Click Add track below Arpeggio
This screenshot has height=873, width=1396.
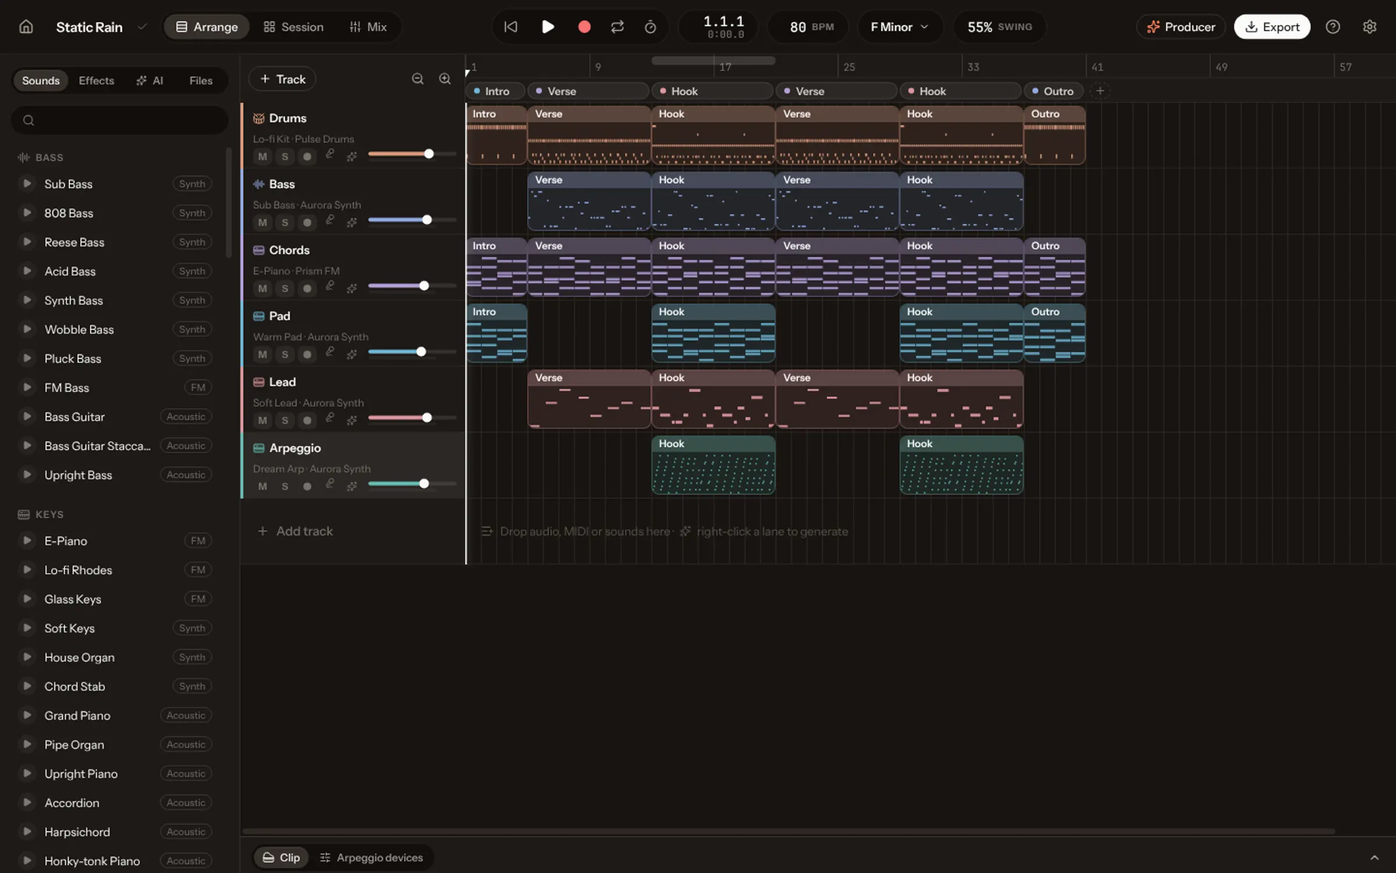pos(295,531)
